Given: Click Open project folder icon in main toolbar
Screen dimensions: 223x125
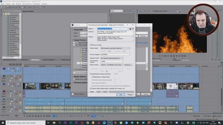Looking at the screenshot, I should click(x=5, y=7).
